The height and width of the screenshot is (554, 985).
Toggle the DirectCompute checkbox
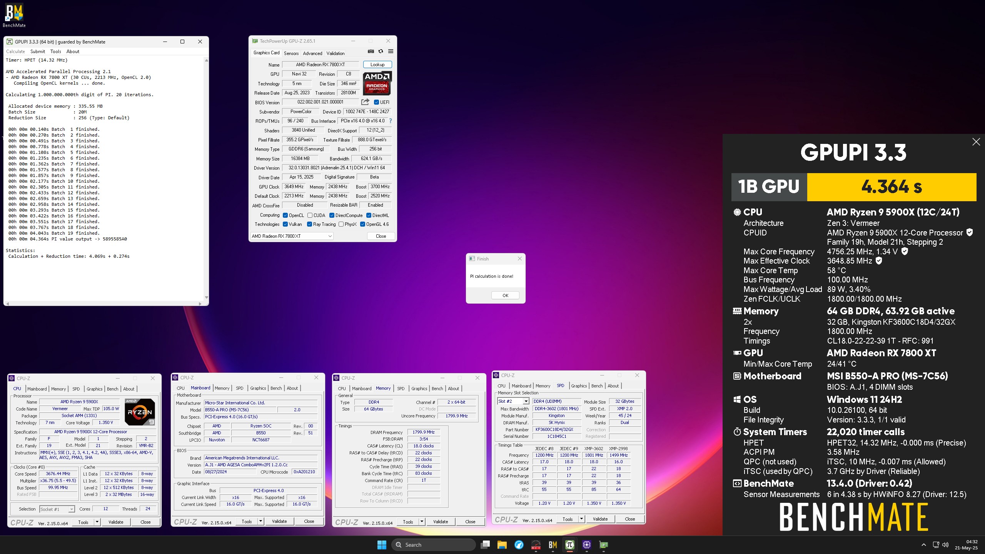[332, 215]
